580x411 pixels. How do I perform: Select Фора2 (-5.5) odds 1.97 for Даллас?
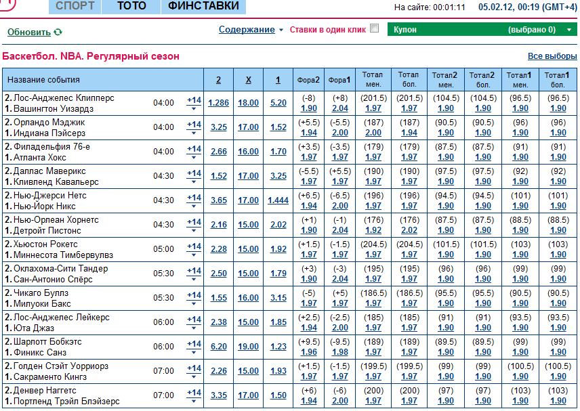tap(309, 181)
